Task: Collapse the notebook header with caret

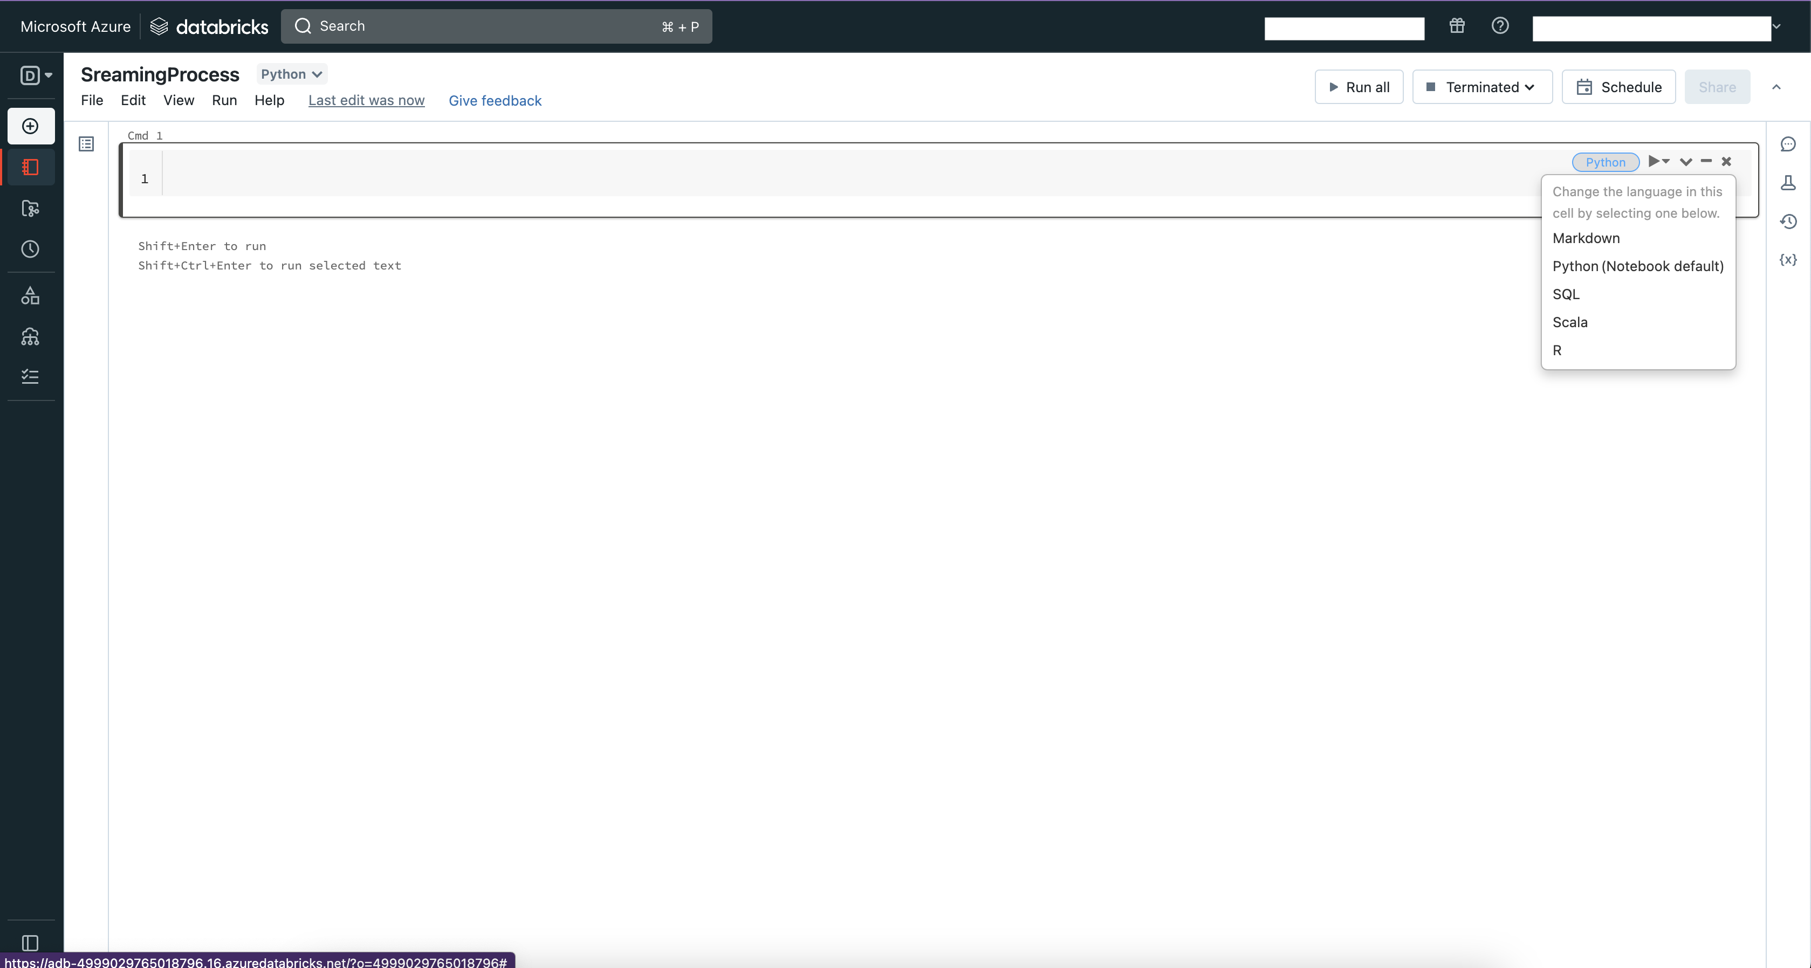Action: (x=1776, y=87)
